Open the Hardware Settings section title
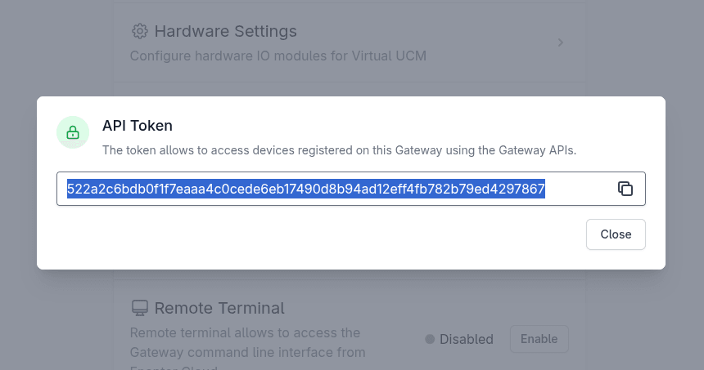The height and width of the screenshot is (370, 704). (225, 31)
